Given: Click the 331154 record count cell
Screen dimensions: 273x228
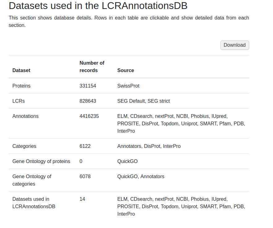Looking at the screenshot, I should pos(88,86).
